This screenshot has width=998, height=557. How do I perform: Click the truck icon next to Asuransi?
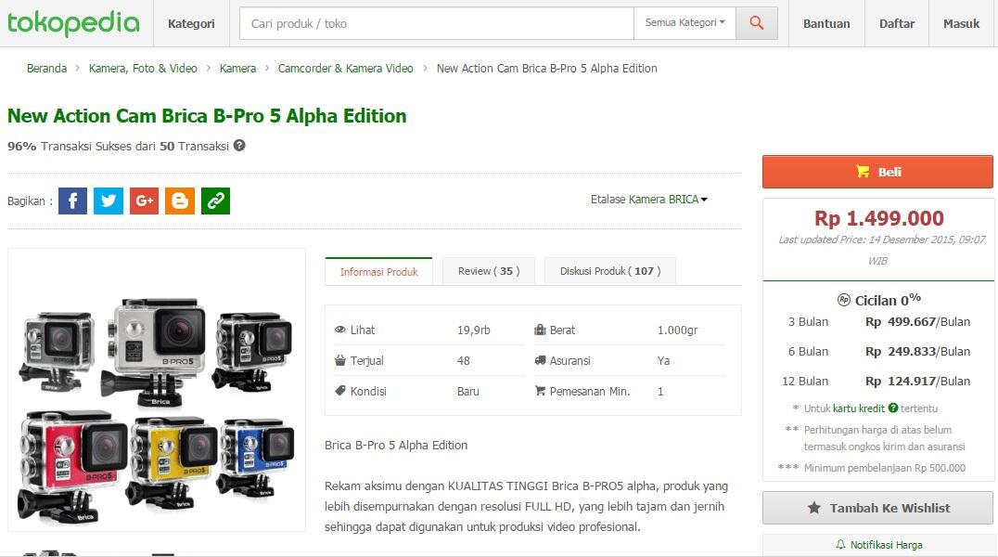540,360
